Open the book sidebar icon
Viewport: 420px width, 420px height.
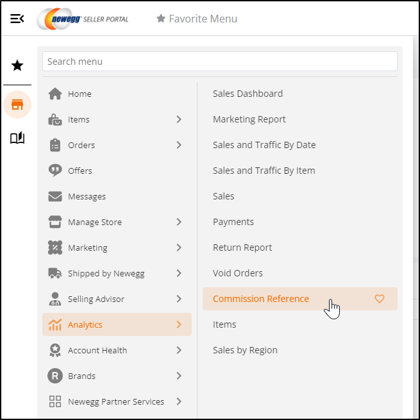(17, 138)
